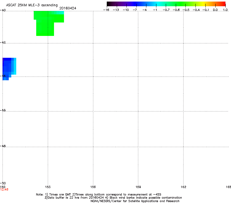Click the -7 color scale label

click(x=135, y=10)
